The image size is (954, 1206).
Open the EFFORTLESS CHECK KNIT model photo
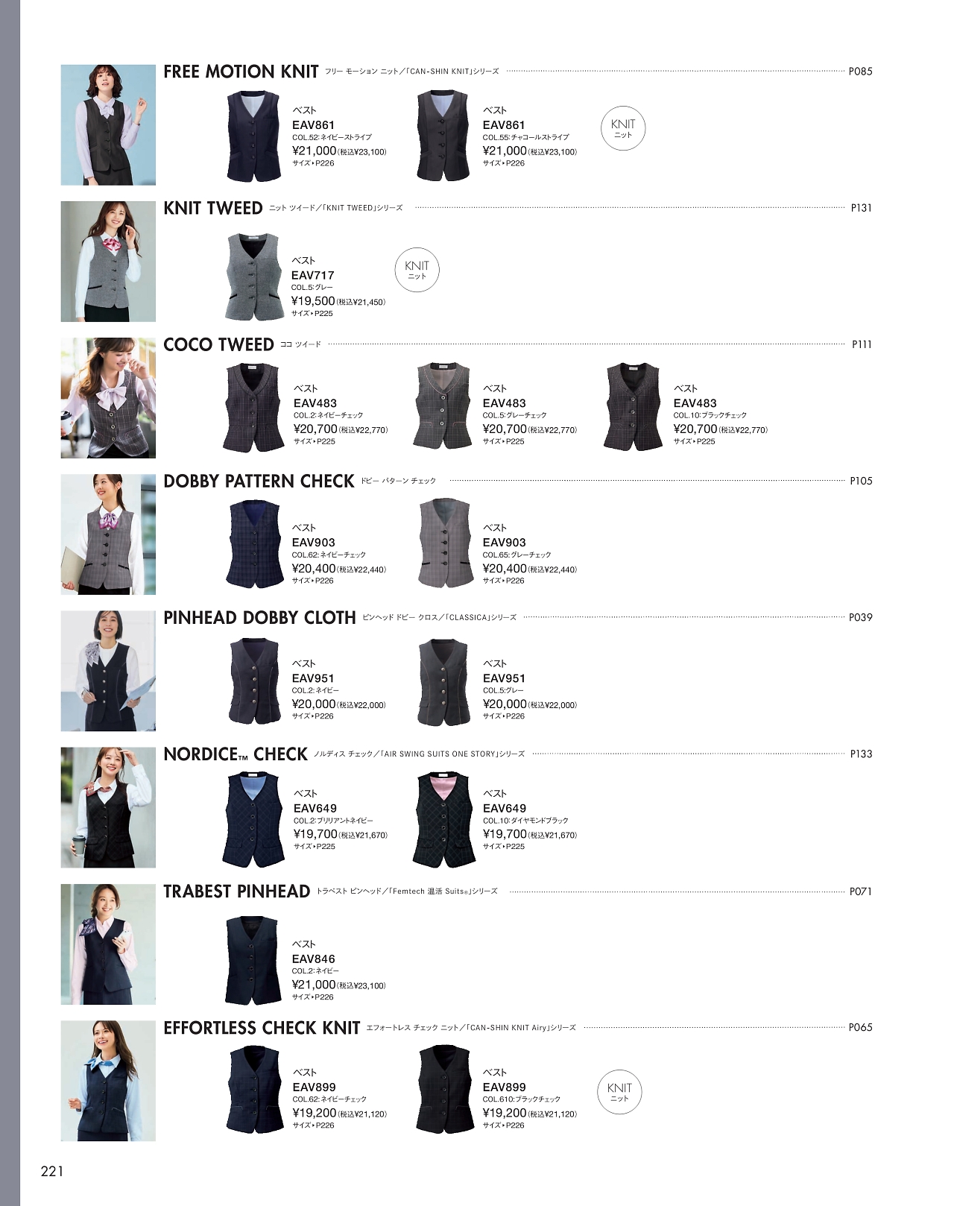(x=108, y=1081)
